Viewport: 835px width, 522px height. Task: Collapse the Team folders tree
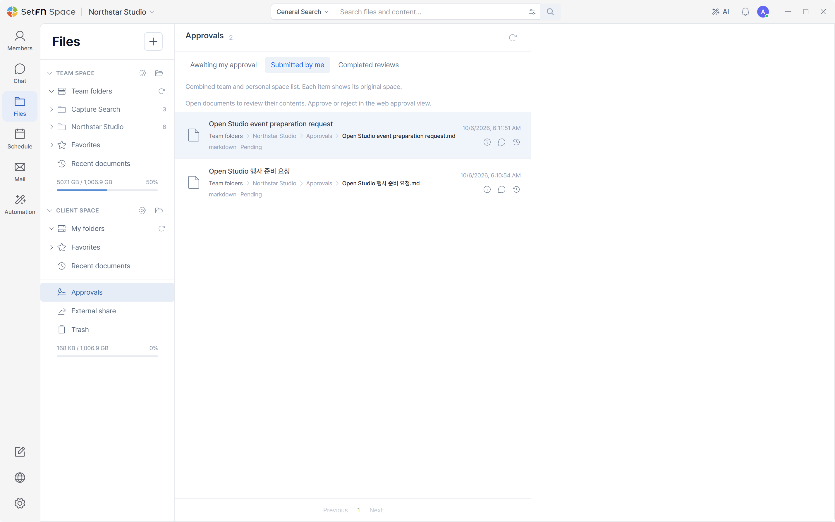pyautogui.click(x=51, y=91)
